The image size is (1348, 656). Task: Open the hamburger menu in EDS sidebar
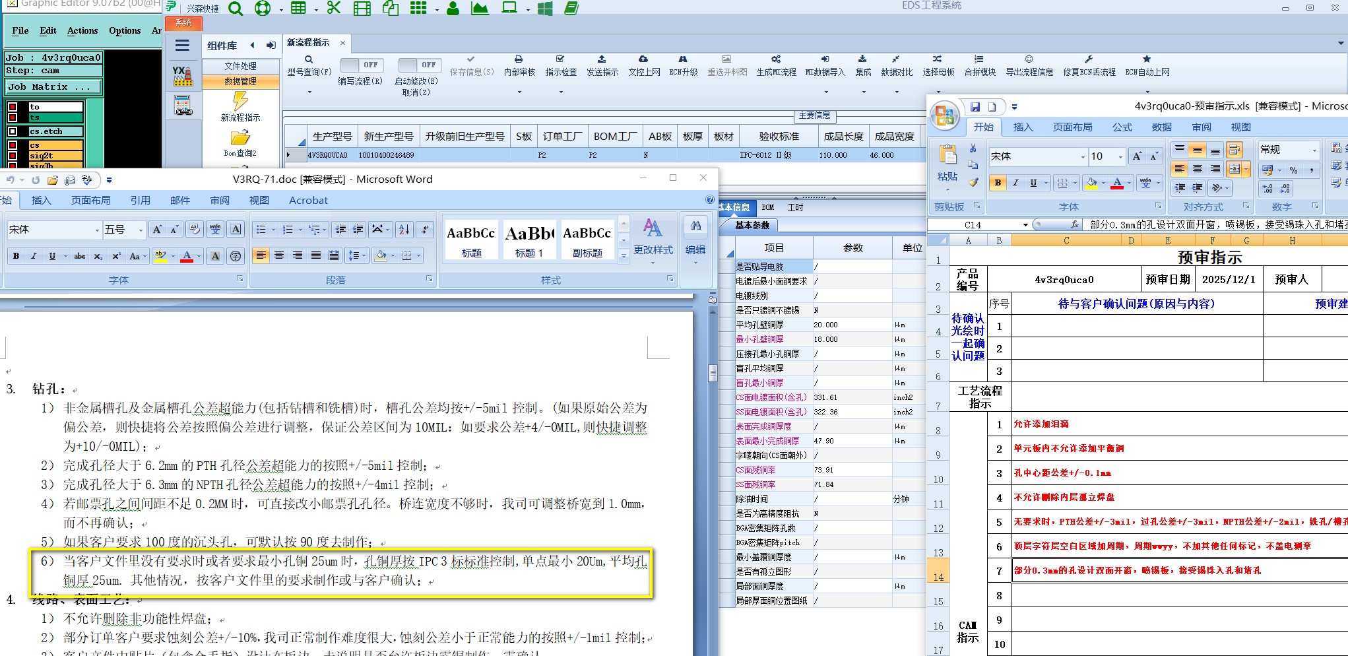click(x=182, y=46)
